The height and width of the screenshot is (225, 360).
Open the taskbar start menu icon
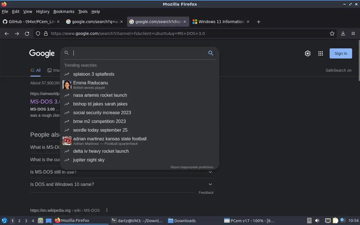pyautogui.click(x=4, y=220)
